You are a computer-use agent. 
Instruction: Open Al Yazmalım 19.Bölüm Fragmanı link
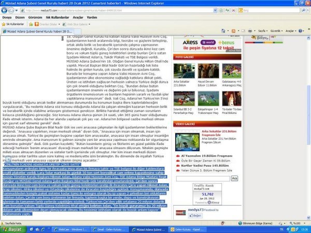click(x=207, y=156)
